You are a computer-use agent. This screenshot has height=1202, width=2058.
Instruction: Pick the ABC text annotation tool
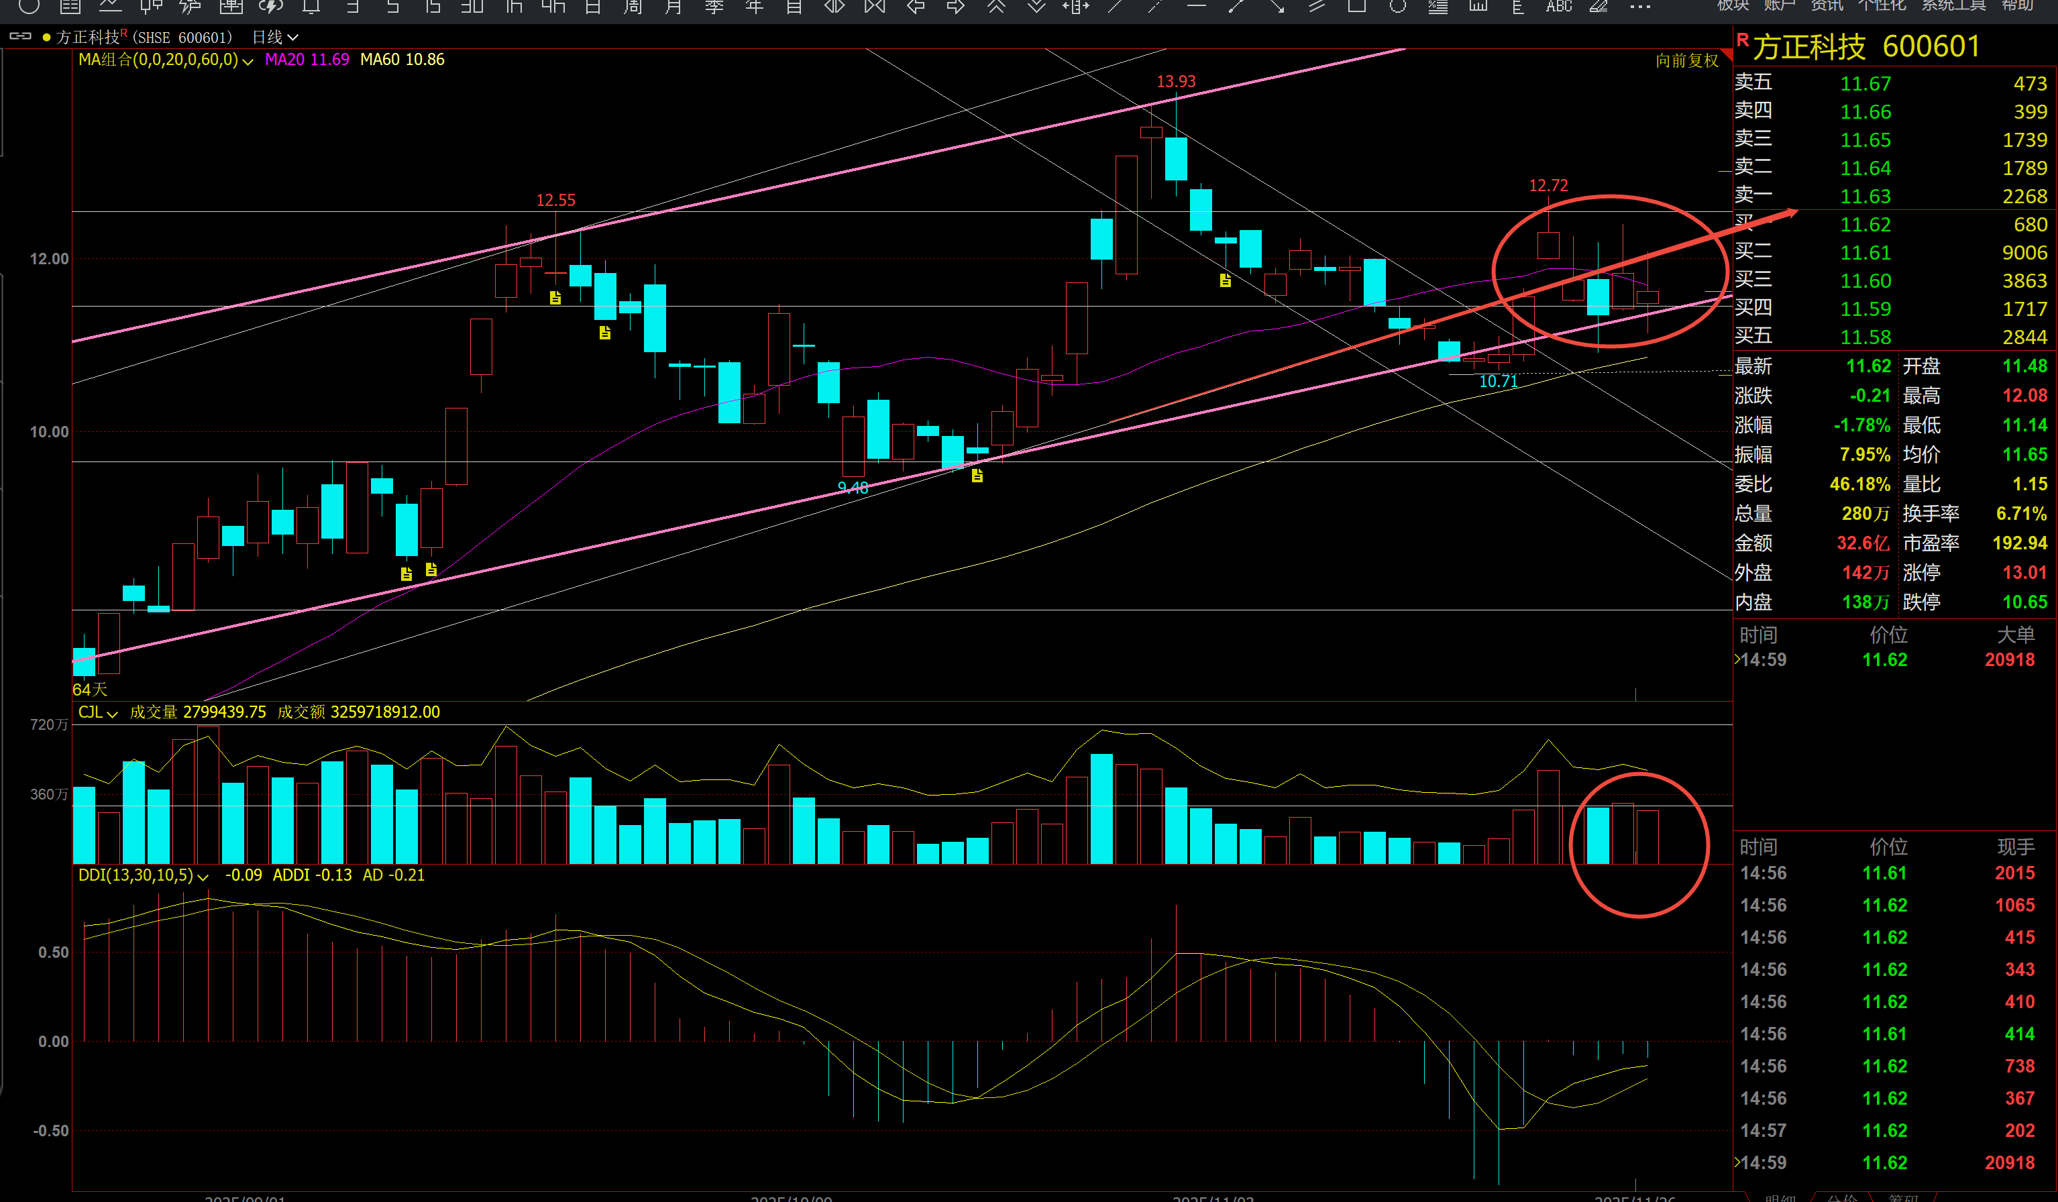click(x=1558, y=7)
